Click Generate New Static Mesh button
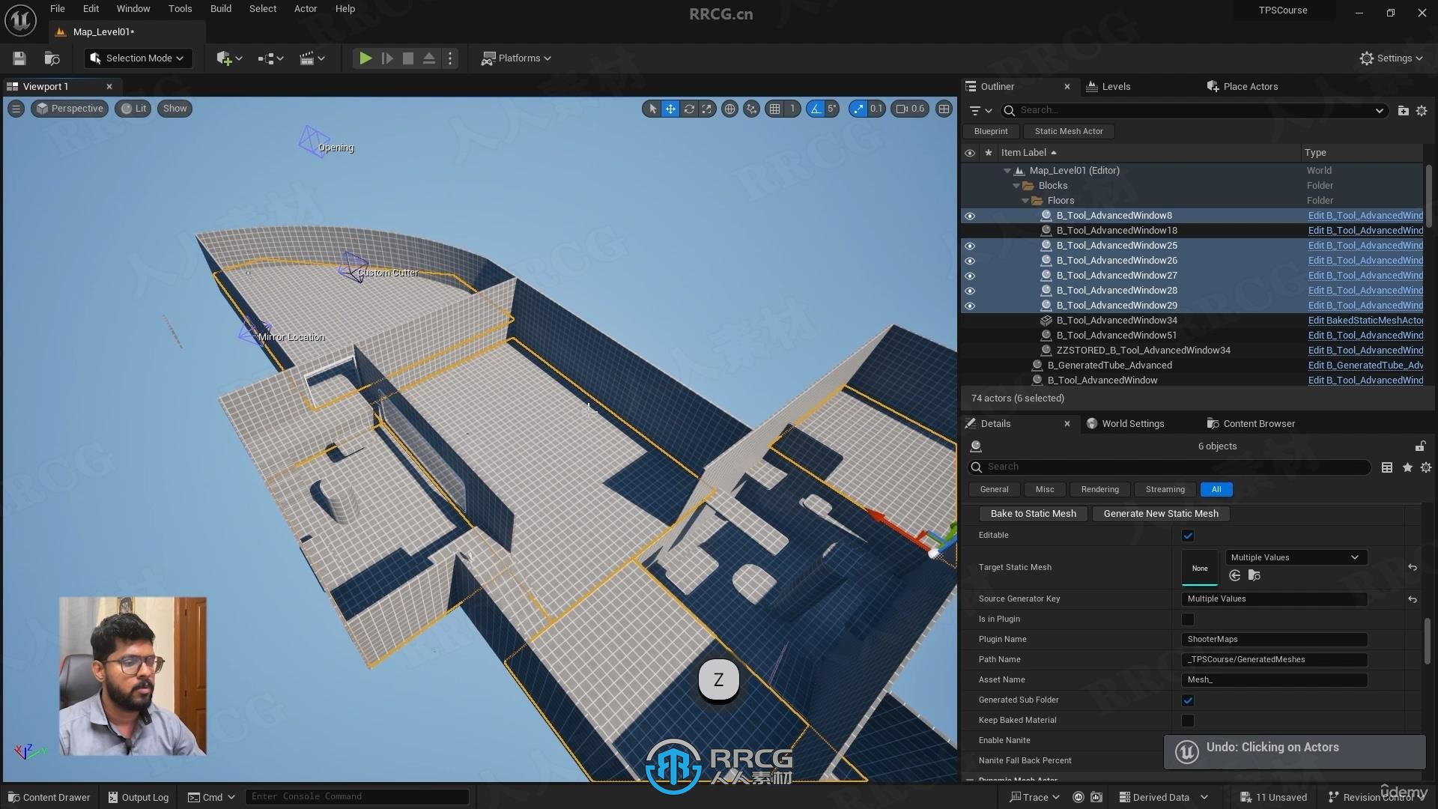 coord(1161,514)
